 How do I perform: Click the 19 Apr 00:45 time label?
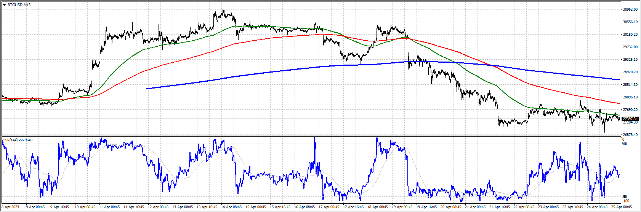click(402, 207)
